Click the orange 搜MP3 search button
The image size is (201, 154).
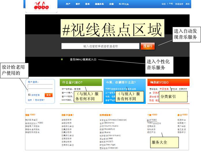point(148,46)
